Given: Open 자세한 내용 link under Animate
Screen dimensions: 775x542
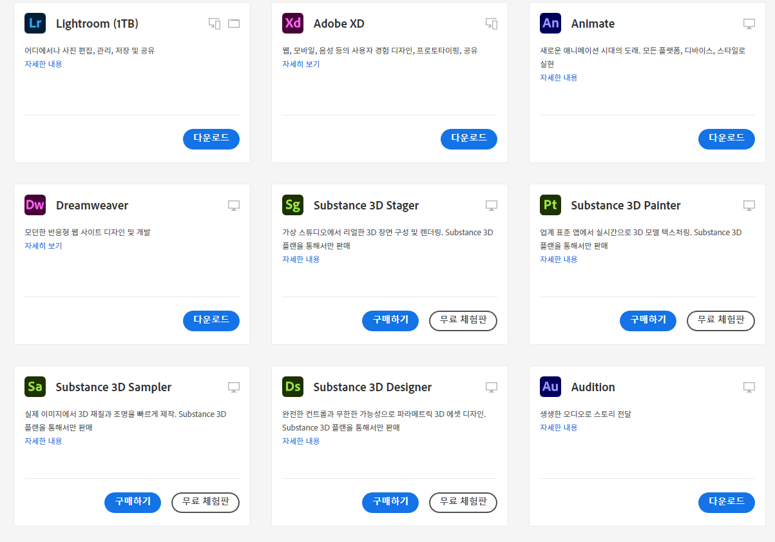Looking at the screenshot, I should 559,77.
